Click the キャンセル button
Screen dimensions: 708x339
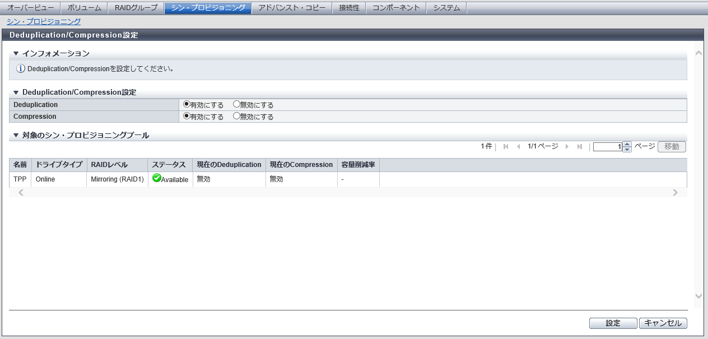(663, 323)
